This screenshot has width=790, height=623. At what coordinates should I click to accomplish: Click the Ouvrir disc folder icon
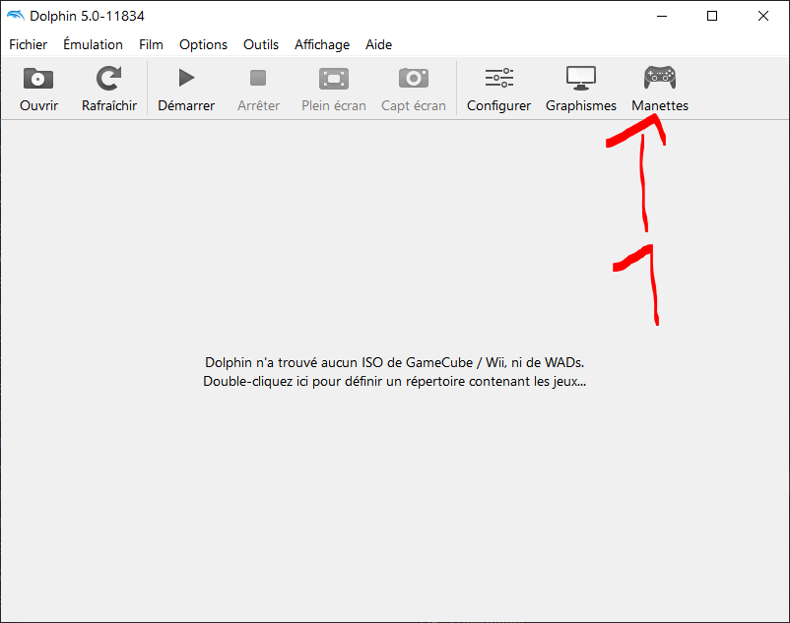[x=38, y=79]
